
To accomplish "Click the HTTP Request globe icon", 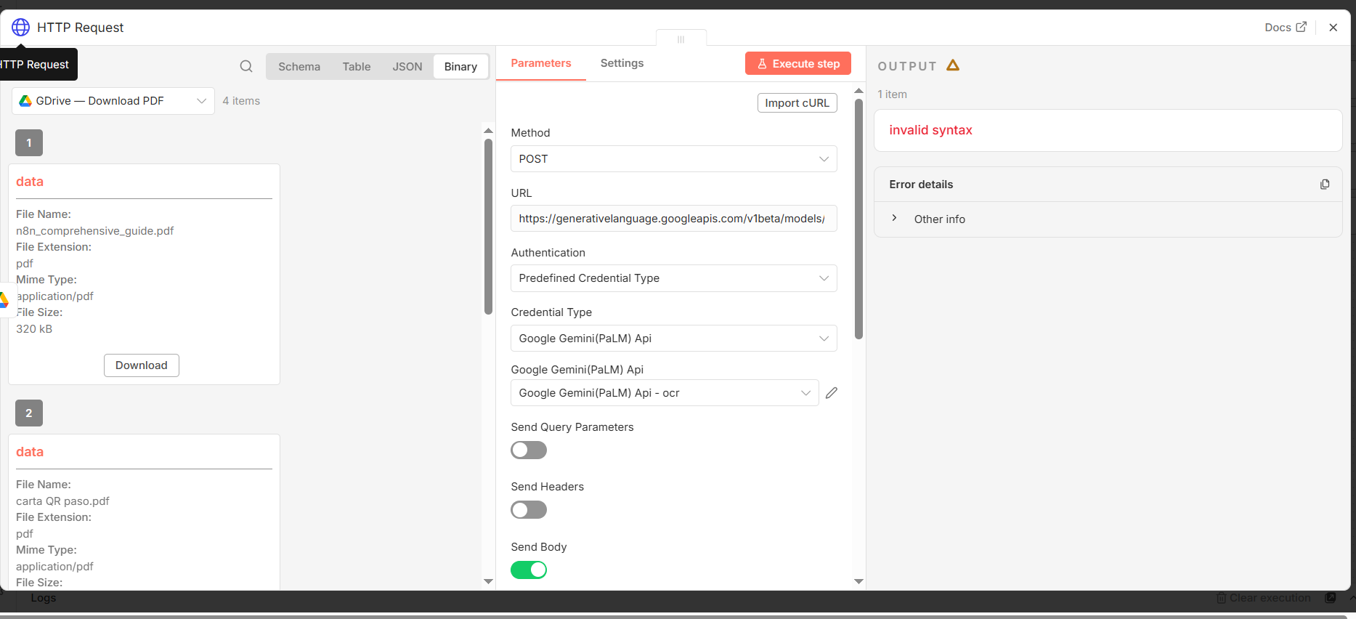I will pyautogui.click(x=20, y=27).
